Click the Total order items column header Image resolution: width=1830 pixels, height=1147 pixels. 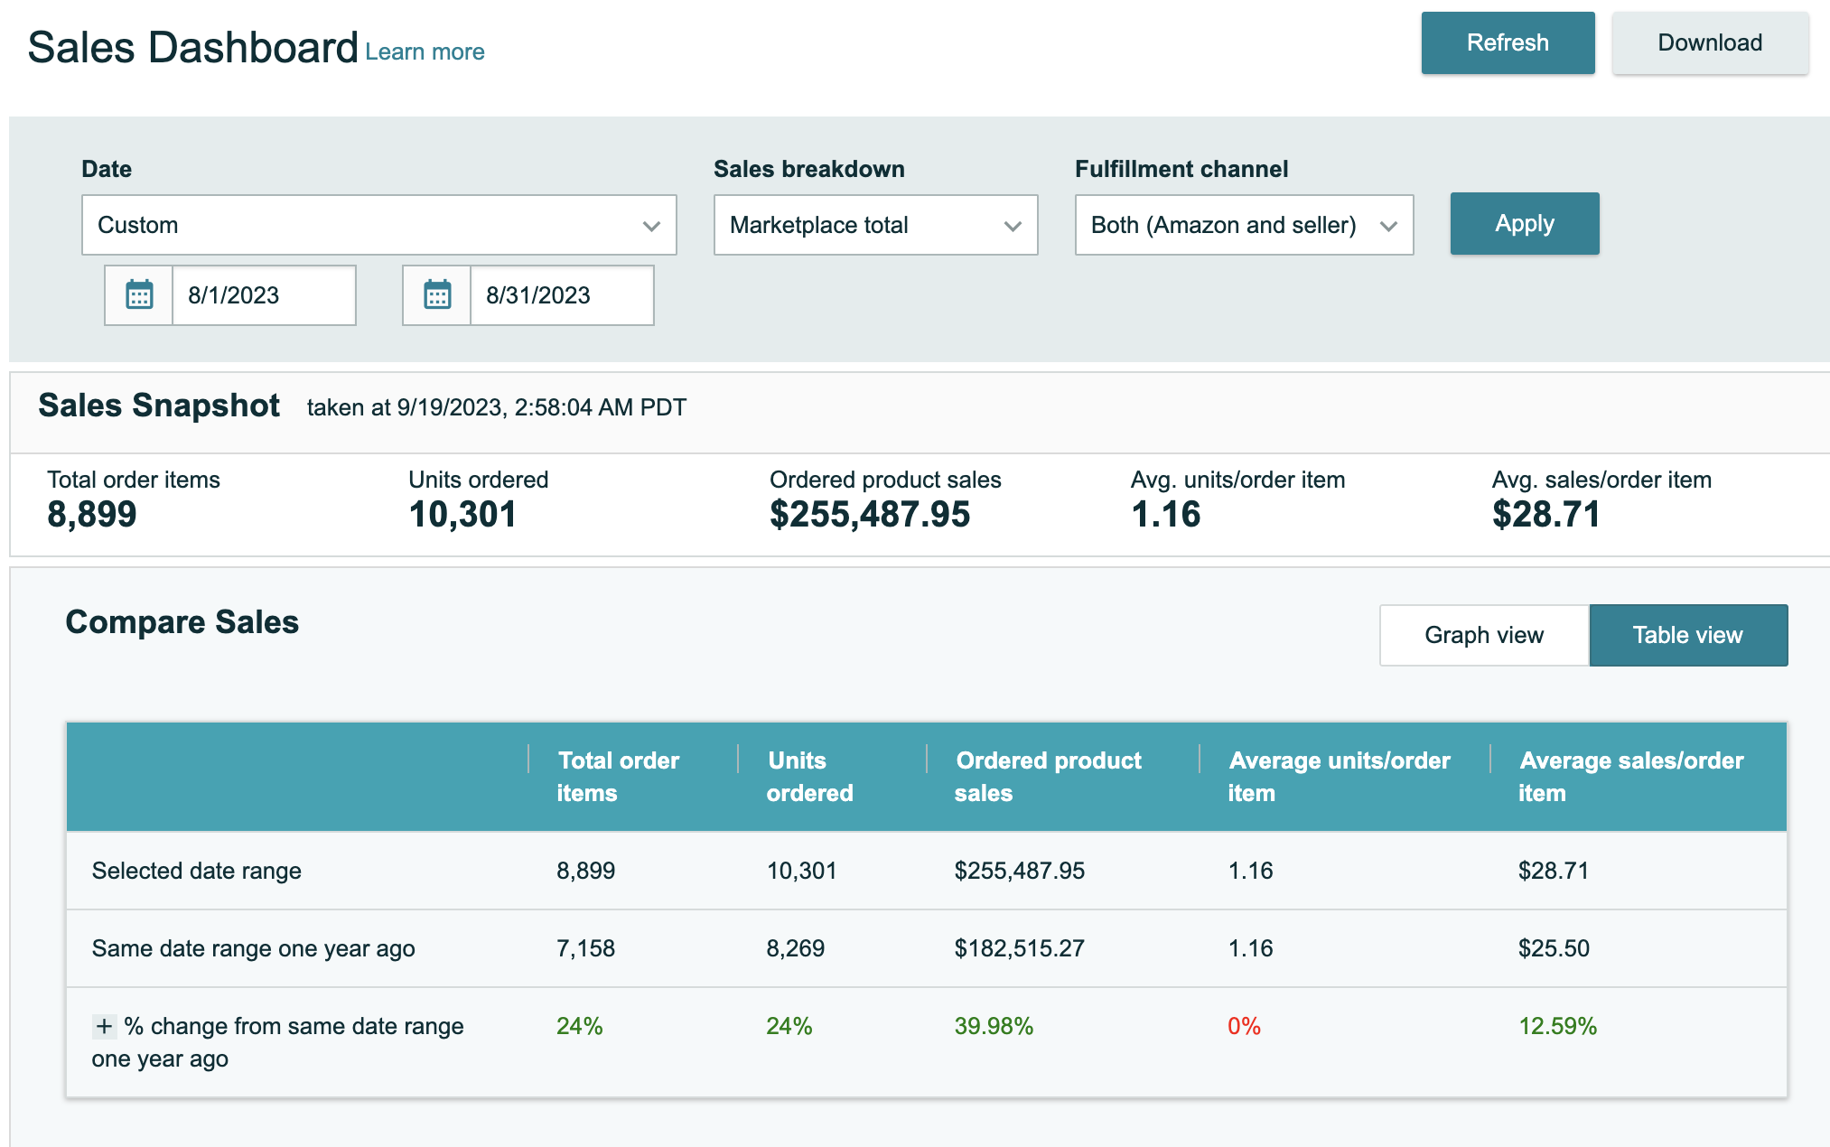pyautogui.click(x=618, y=777)
